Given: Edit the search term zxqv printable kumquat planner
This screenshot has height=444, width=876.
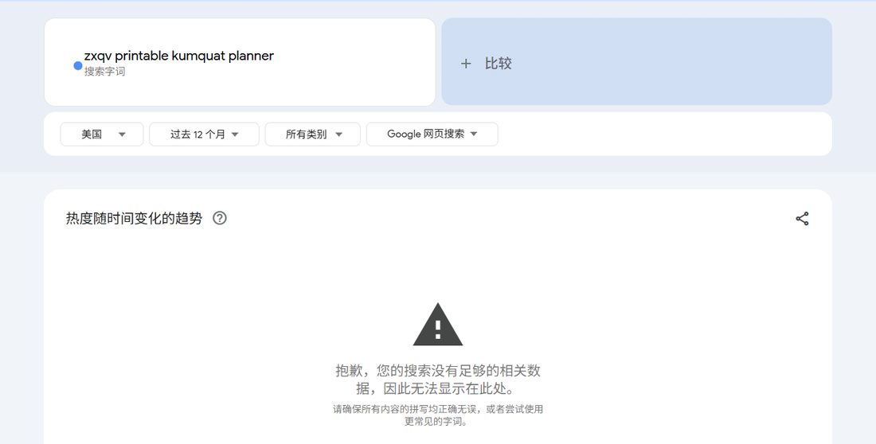Looking at the screenshot, I should pos(178,56).
